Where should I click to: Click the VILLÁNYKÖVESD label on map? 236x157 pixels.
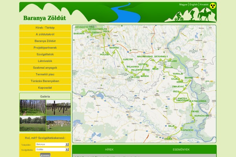(x=140, y=70)
